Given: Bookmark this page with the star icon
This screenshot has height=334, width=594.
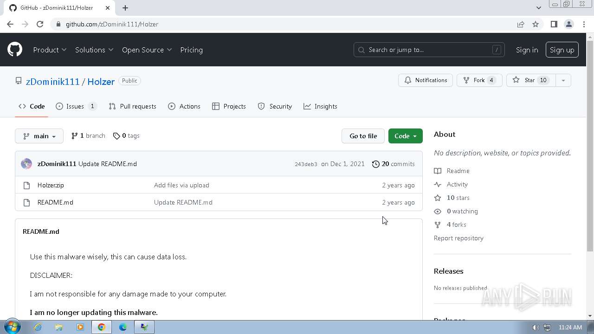Looking at the screenshot, I should click(x=536, y=24).
